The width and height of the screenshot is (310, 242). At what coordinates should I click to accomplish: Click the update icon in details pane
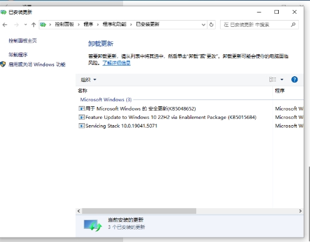pyautogui.click(x=92, y=225)
